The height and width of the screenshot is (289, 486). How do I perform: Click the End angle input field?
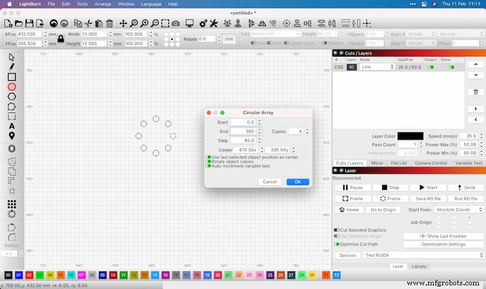pos(244,131)
